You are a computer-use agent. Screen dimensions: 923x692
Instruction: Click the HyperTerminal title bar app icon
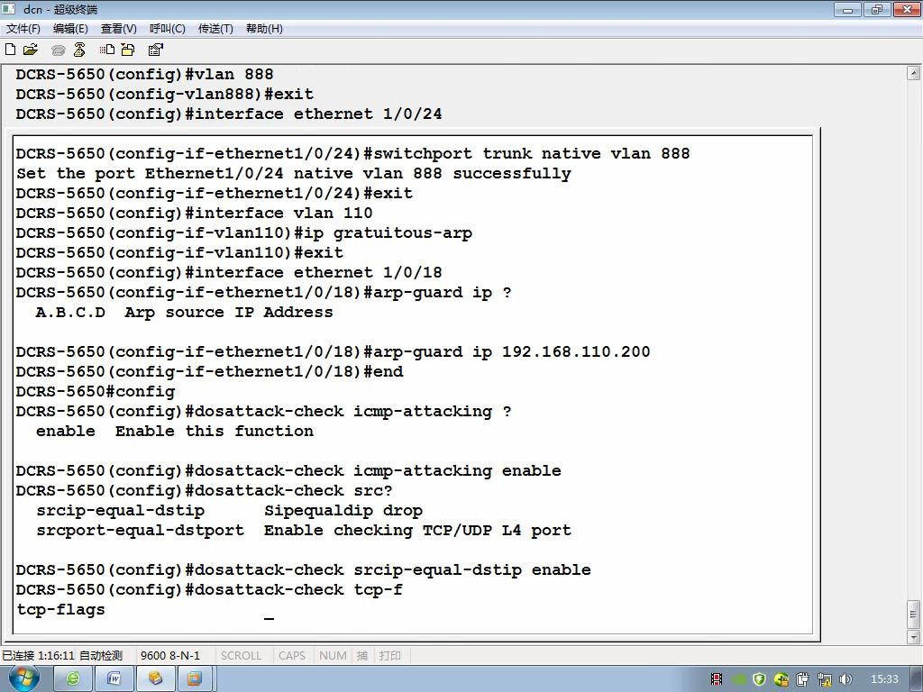9,9
